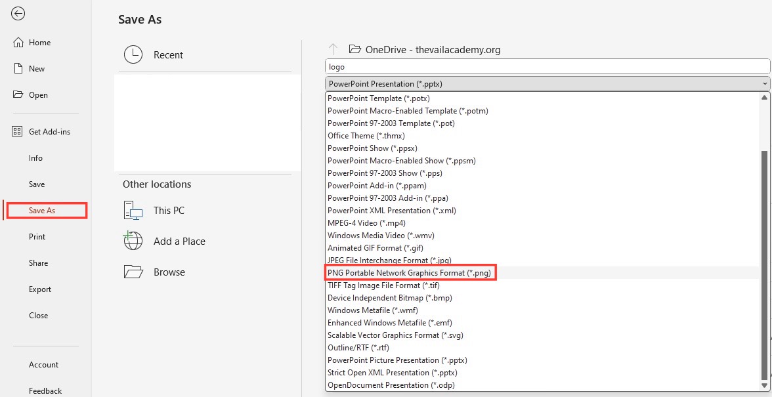Click Add a Place label
Image resolution: width=772 pixels, height=397 pixels.
(179, 241)
